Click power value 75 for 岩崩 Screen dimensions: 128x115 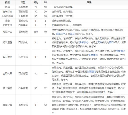(36, 7)
